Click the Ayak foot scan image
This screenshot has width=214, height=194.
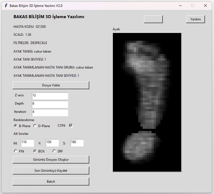pyautogui.click(x=147, y=102)
